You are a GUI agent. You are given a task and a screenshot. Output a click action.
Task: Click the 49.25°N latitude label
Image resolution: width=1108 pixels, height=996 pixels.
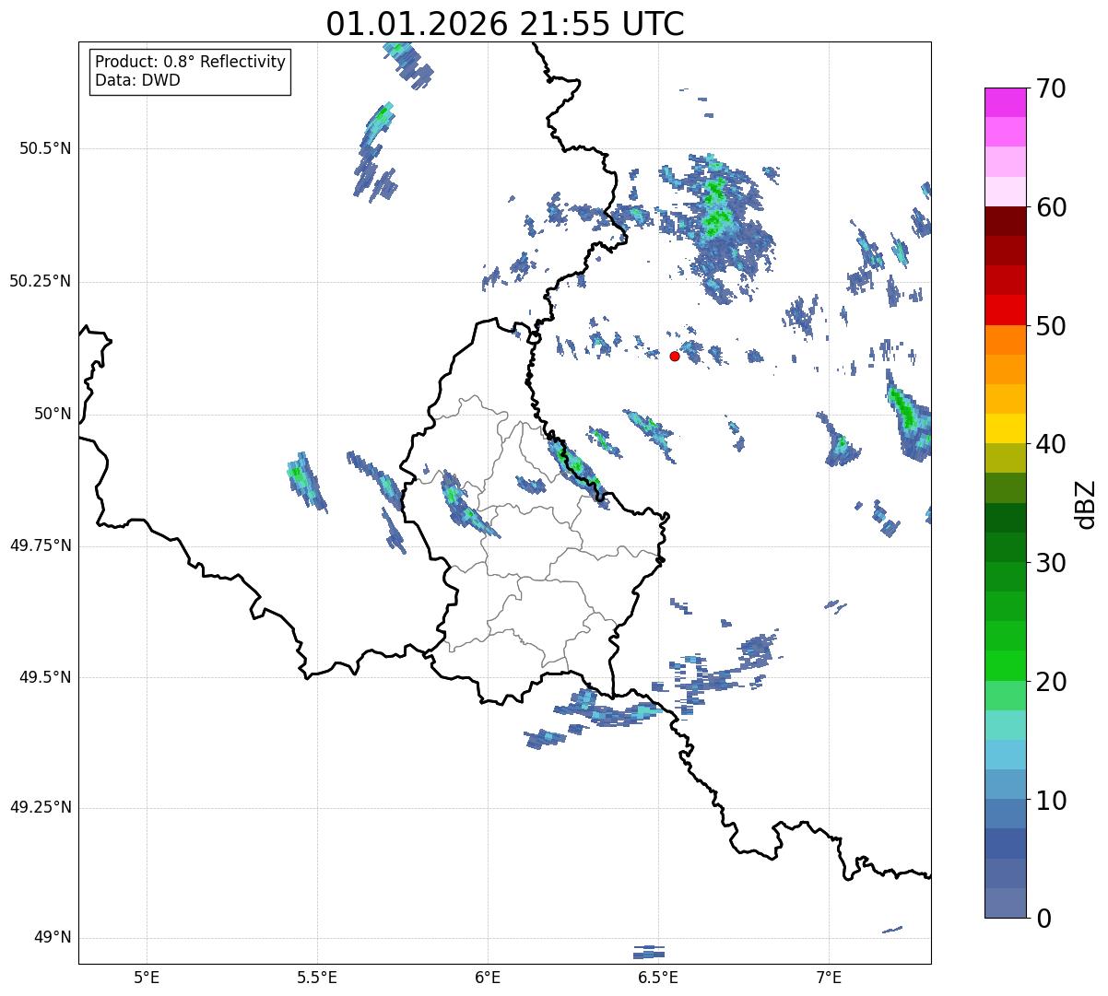click(x=40, y=808)
